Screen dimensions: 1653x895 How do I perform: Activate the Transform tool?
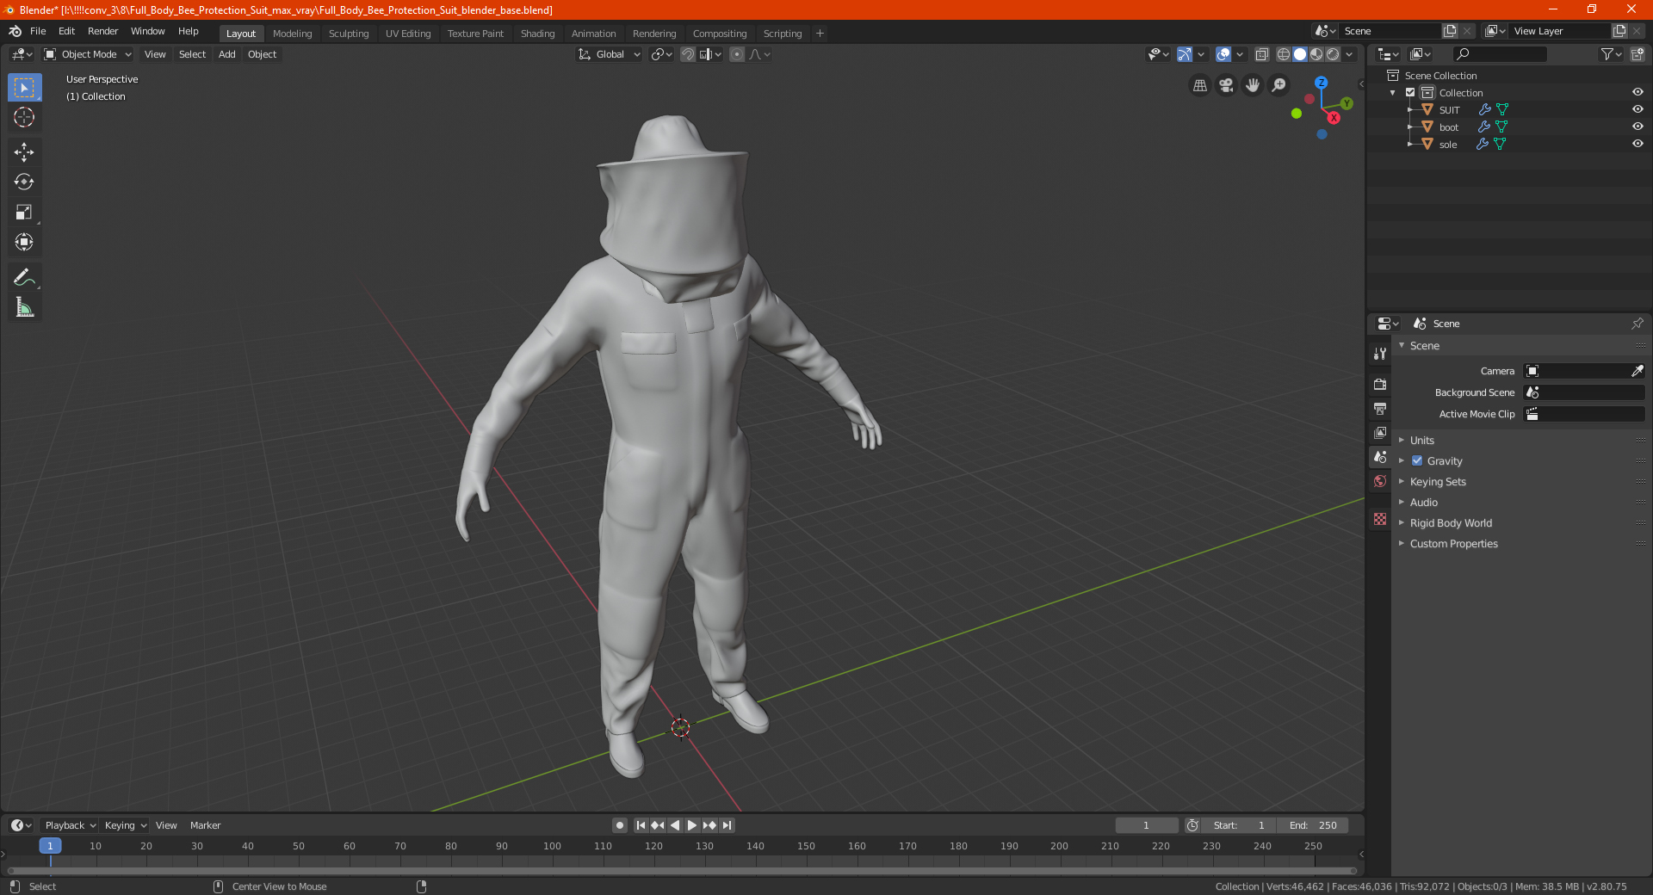pyautogui.click(x=24, y=243)
